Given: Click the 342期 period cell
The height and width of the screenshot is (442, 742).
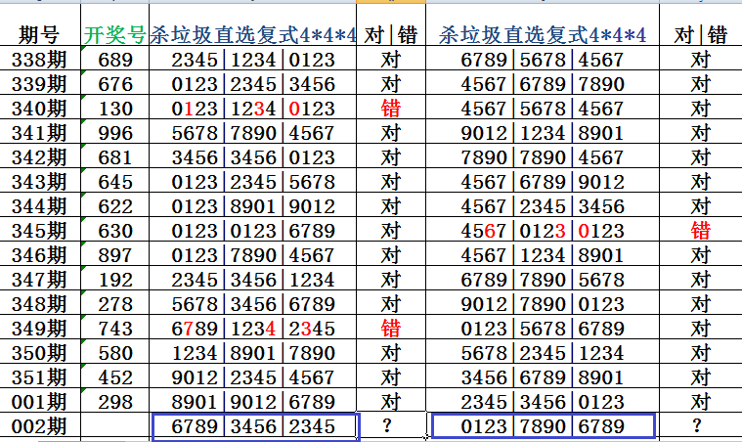Looking at the screenshot, I should coord(40,156).
